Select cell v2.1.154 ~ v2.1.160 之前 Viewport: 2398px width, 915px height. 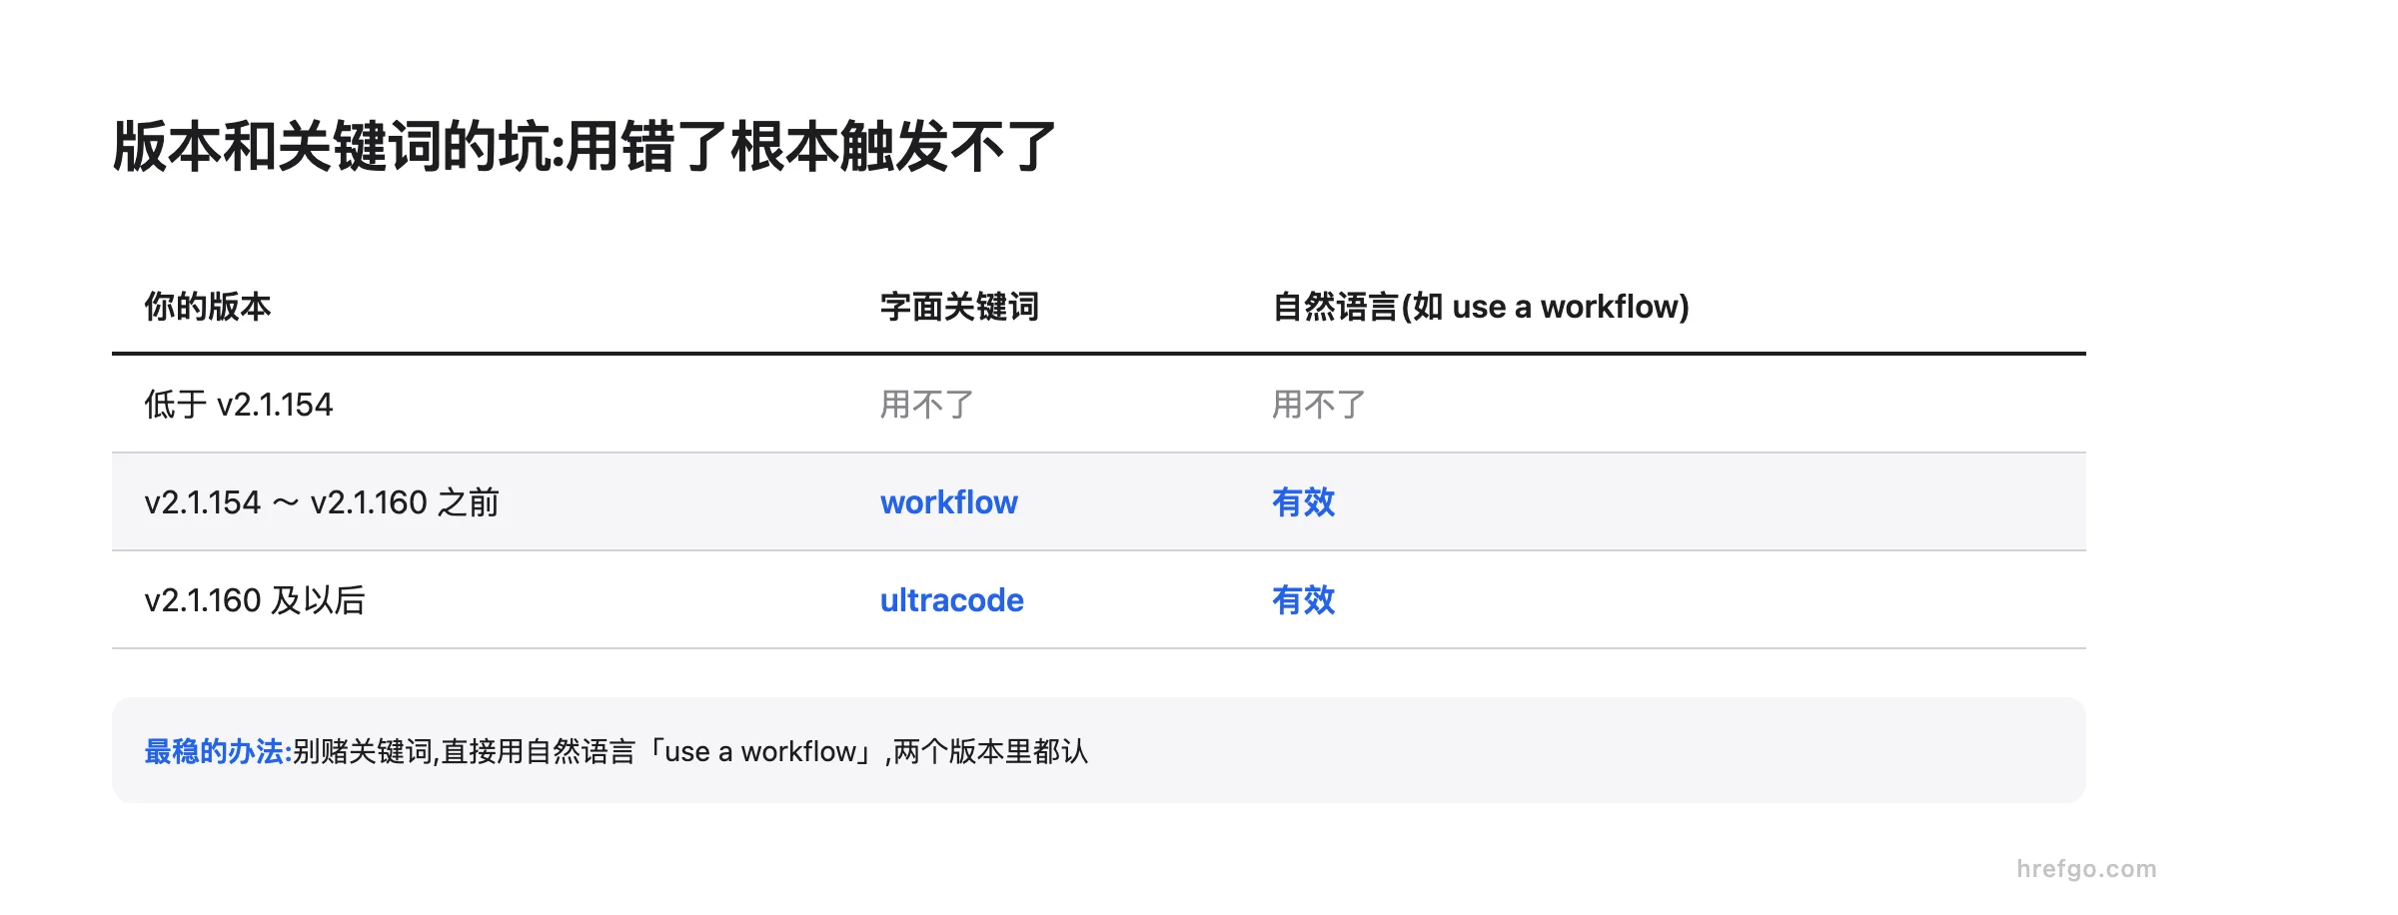322,502
